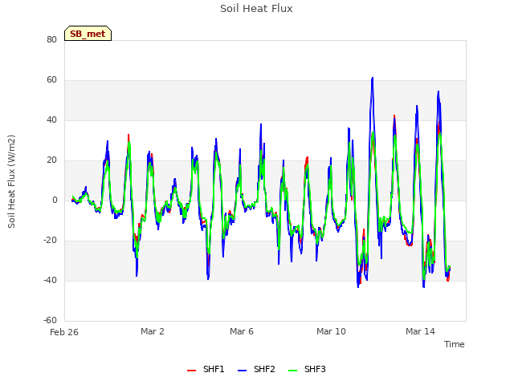Click the green SHF3 legend color marker

[x=292, y=371]
